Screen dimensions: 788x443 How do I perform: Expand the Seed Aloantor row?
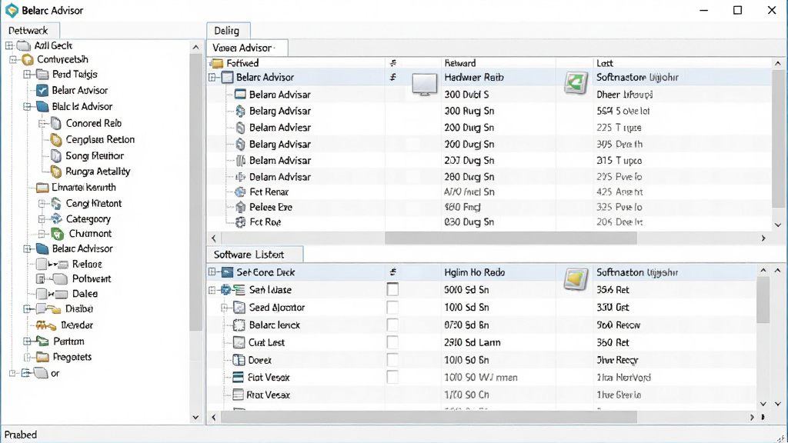click(x=225, y=308)
